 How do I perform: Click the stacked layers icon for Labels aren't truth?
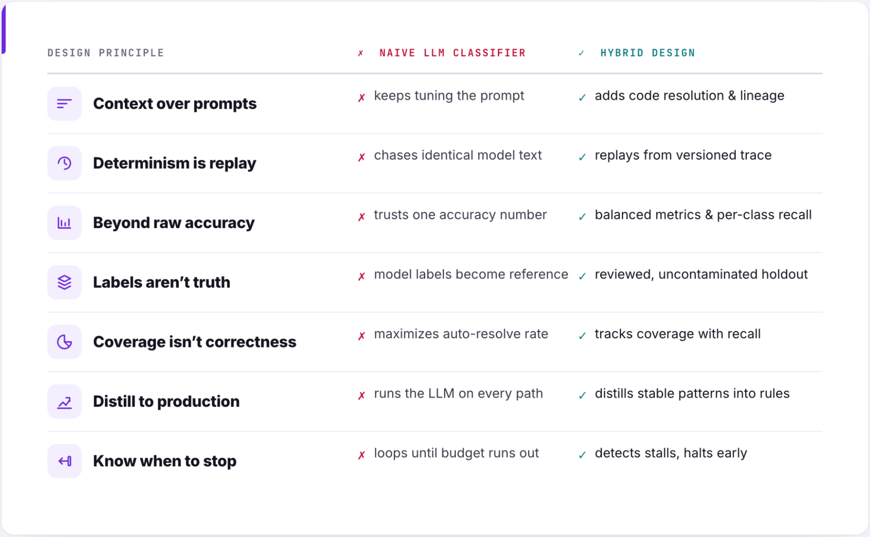tap(64, 282)
